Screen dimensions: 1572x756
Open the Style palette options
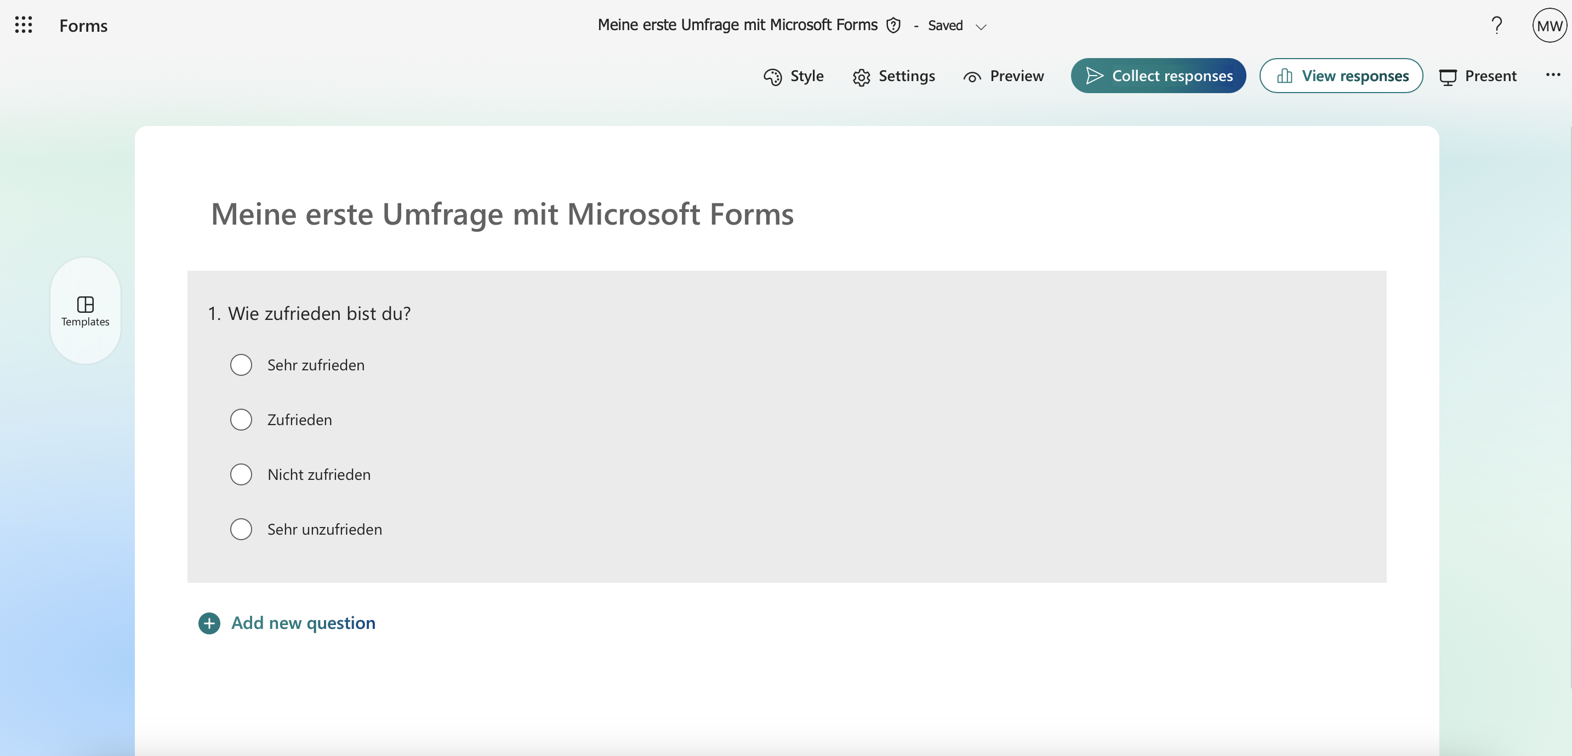point(793,76)
